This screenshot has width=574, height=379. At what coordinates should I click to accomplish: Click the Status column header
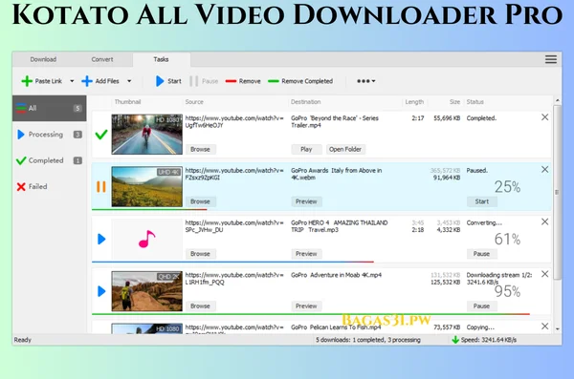(475, 101)
